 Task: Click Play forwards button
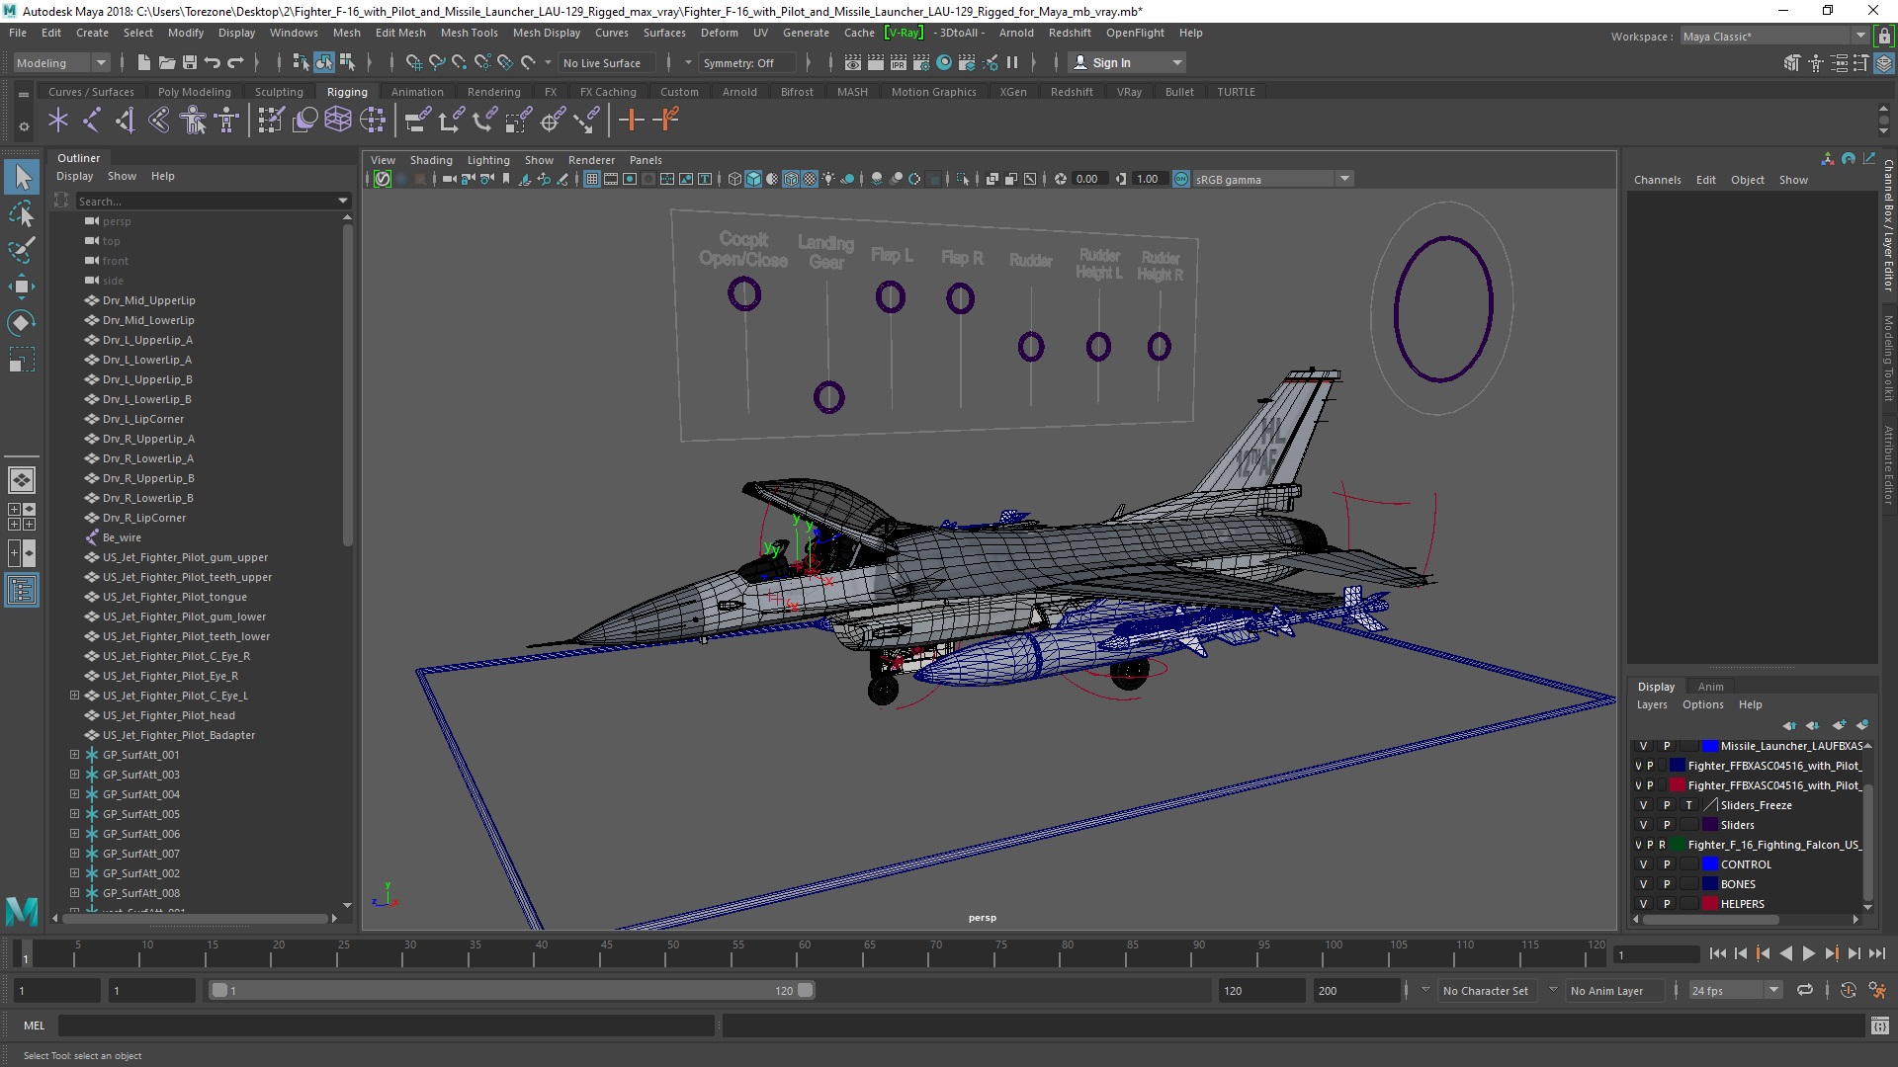click(1808, 953)
